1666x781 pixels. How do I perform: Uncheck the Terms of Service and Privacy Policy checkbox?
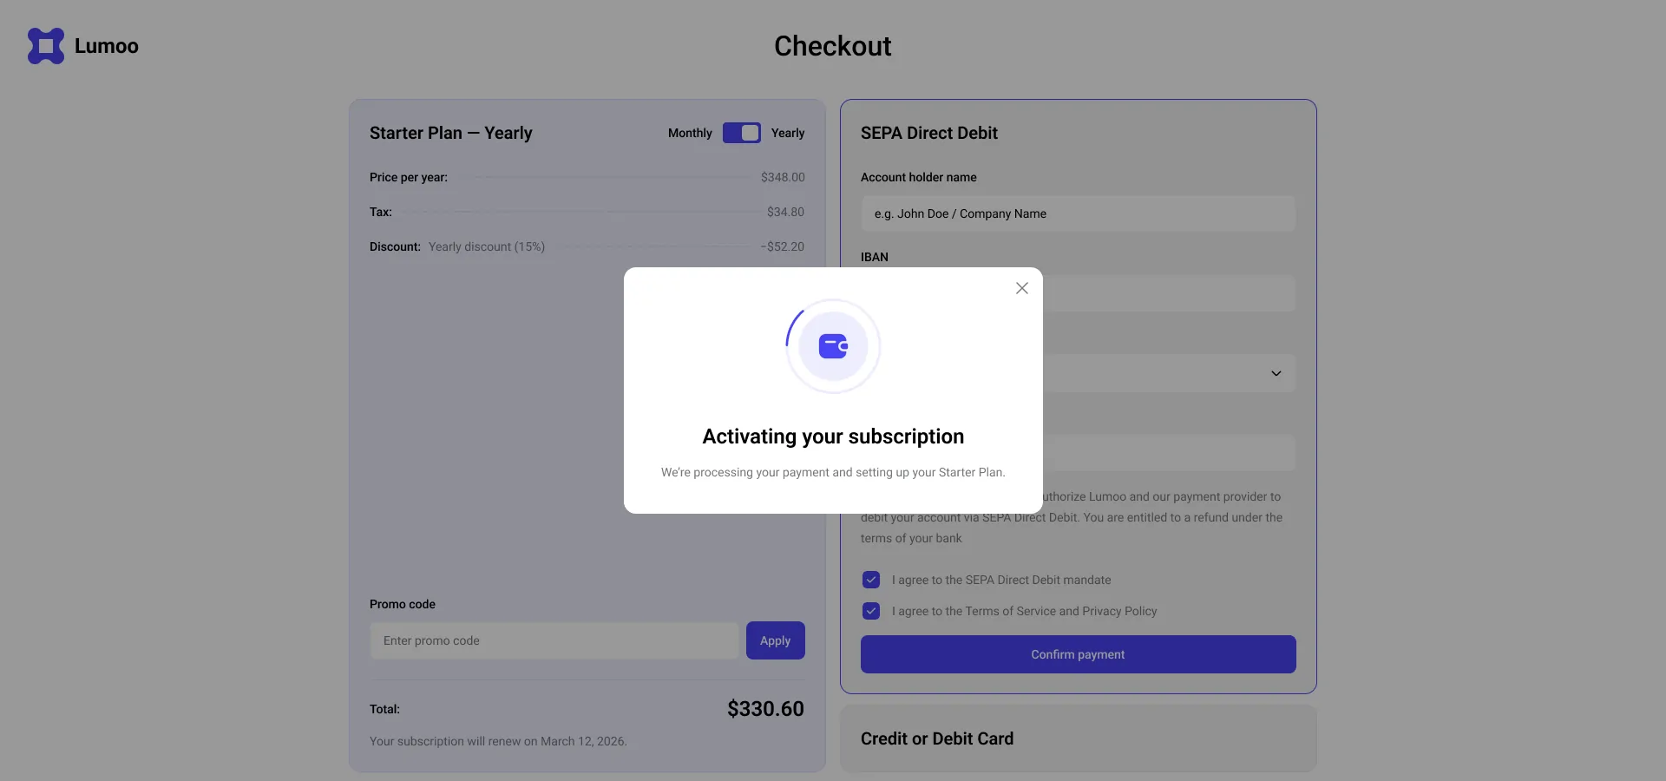(871, 611)
